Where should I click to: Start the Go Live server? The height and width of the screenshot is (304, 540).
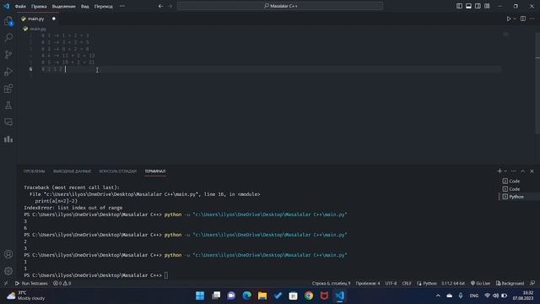480,284
